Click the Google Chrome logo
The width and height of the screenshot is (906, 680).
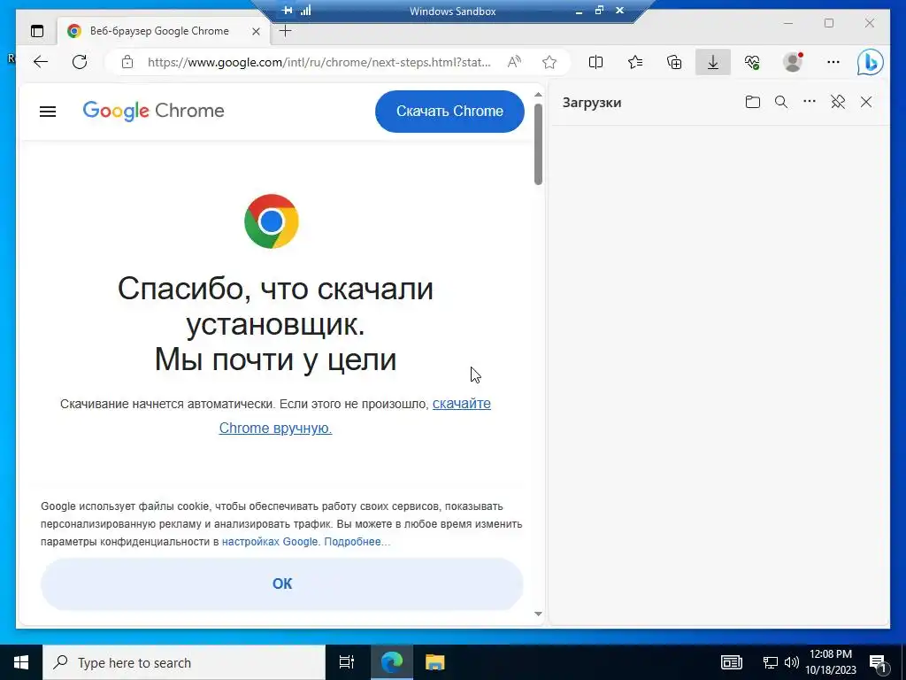pos(153,111)
